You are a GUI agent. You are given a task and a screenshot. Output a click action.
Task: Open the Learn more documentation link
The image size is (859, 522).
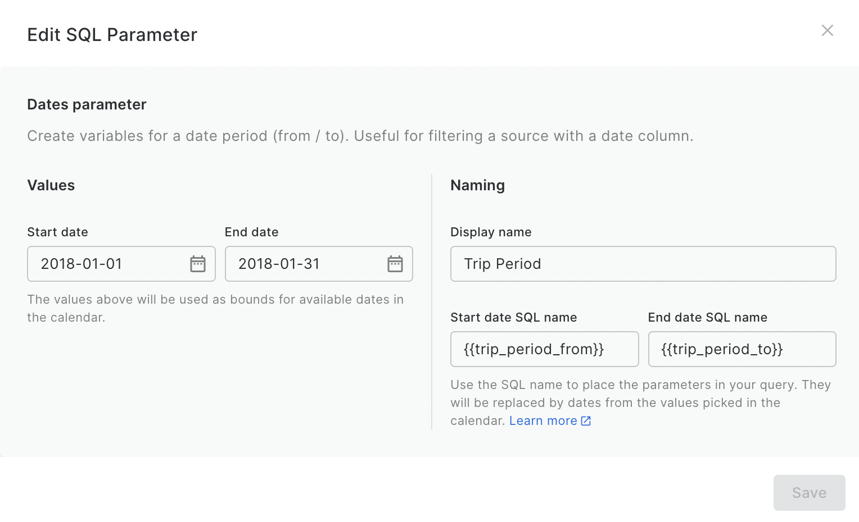pos(542,420)
